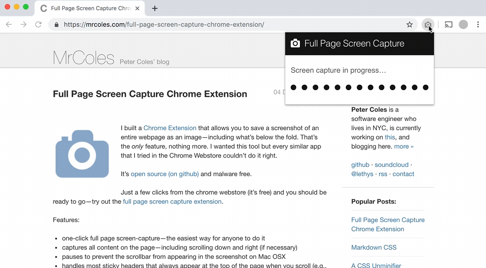This screenshot has height=268, width=486.
Task: Click the Full Page Screen Capture extension icon
Action: pyautogui.click(x=428, y=24)
